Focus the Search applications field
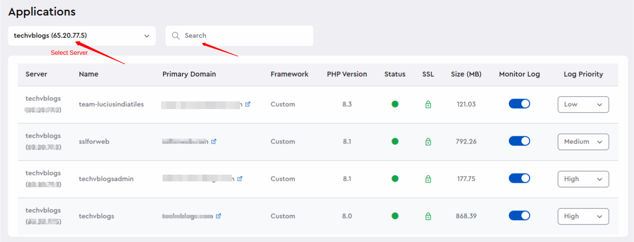This screenshot has height=242, width=634. (x=239, y=36)
